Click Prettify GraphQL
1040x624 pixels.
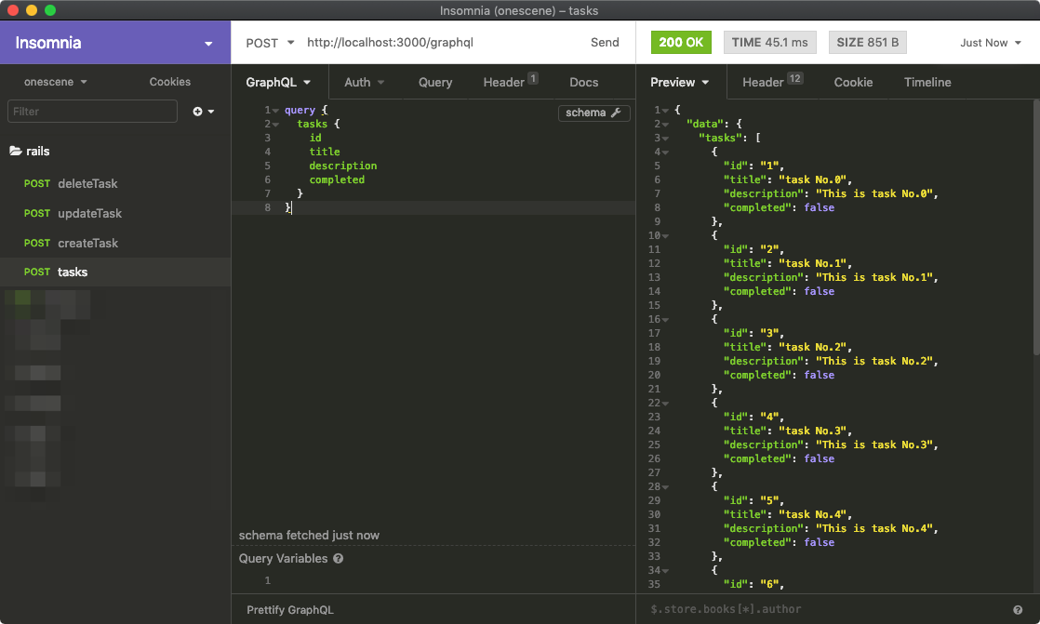[289, 610]
